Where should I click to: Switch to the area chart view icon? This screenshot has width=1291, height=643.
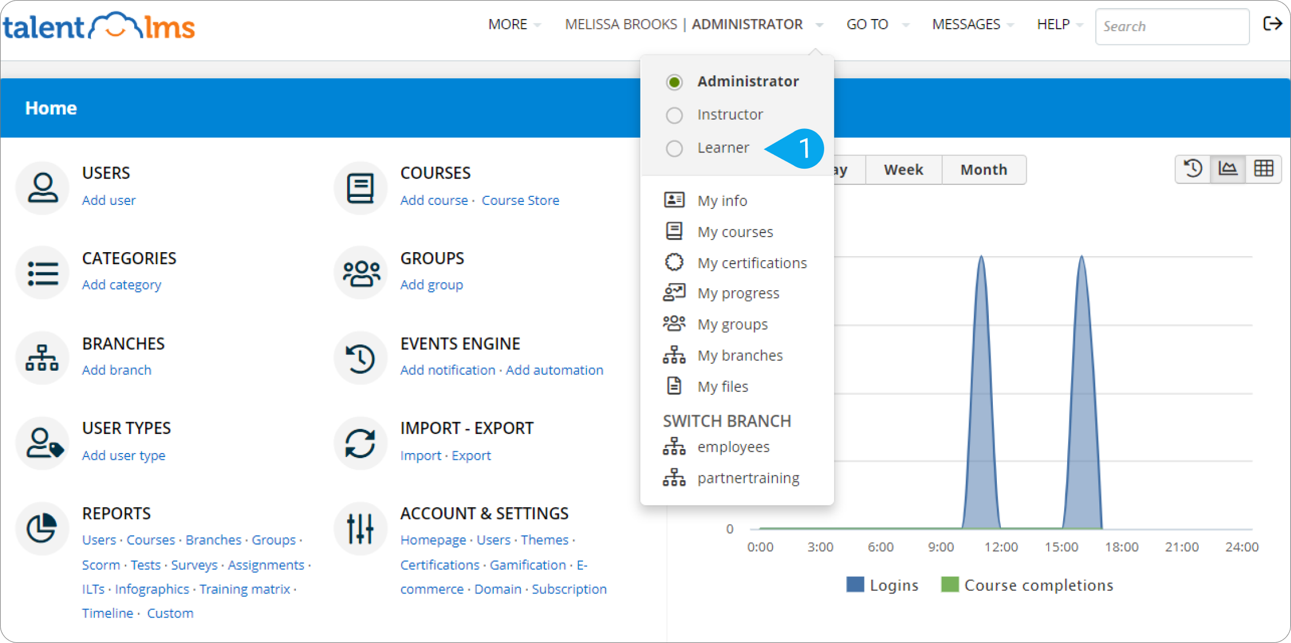coord(1228,169)
